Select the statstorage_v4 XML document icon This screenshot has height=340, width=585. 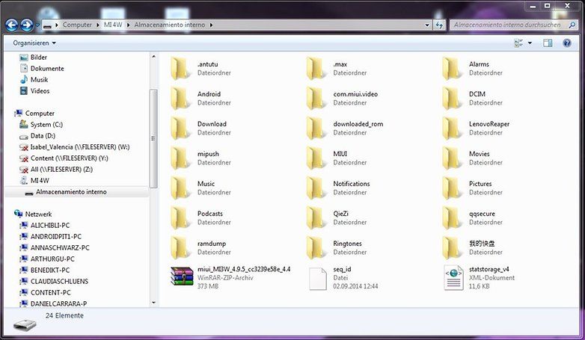453,277
